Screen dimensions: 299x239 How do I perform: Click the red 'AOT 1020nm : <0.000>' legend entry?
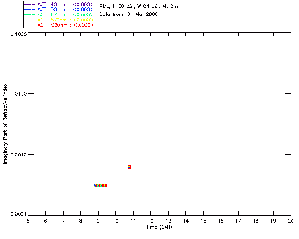click(65, 25)
